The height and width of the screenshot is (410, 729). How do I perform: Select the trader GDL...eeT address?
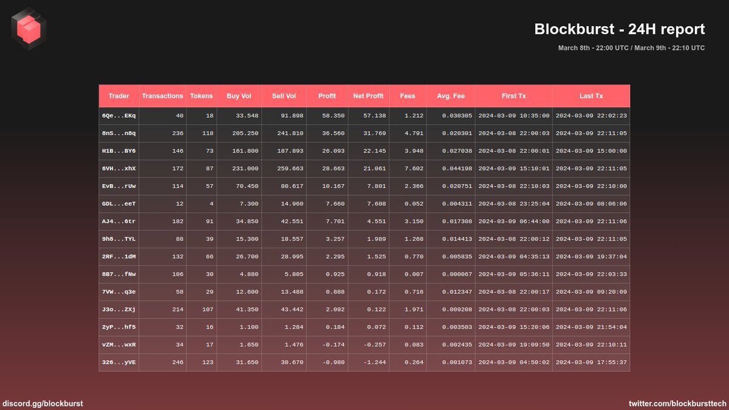pos(119,203)
